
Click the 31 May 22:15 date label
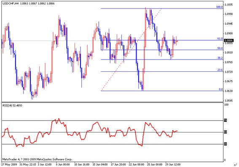[x=28, y=164]
